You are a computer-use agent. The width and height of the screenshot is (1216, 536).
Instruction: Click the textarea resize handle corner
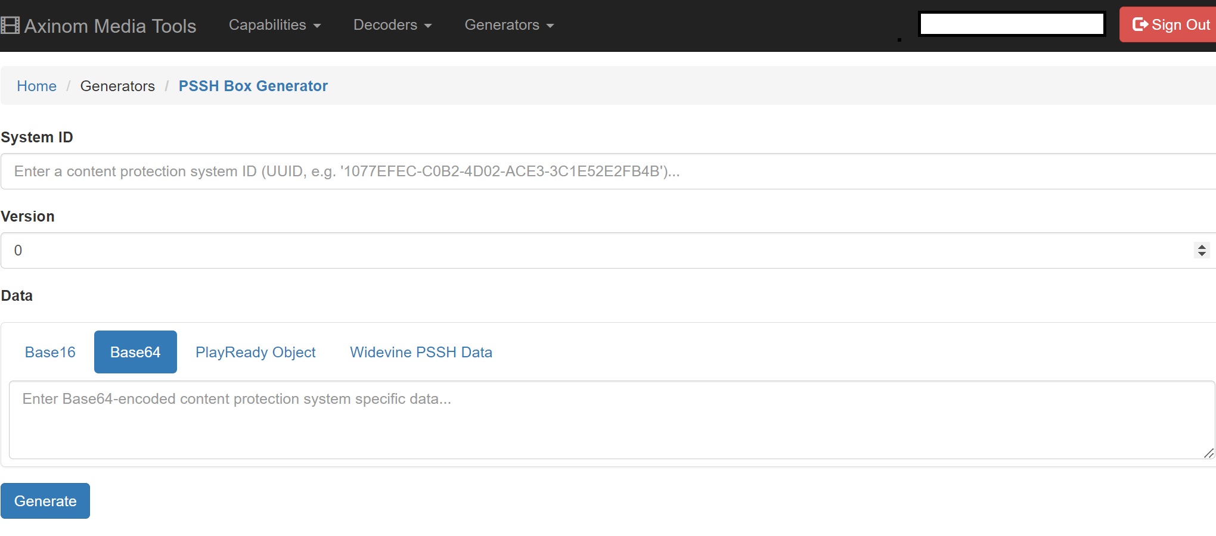1208,453
